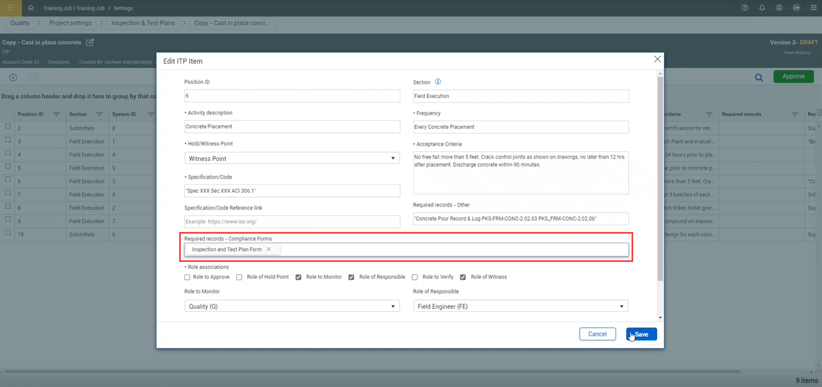Open the Role of Responsible dropdown

coord(621,306)
